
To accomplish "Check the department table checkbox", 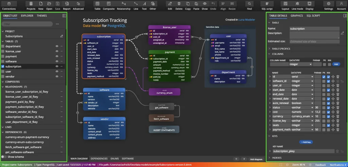I will tap(3, 46).
